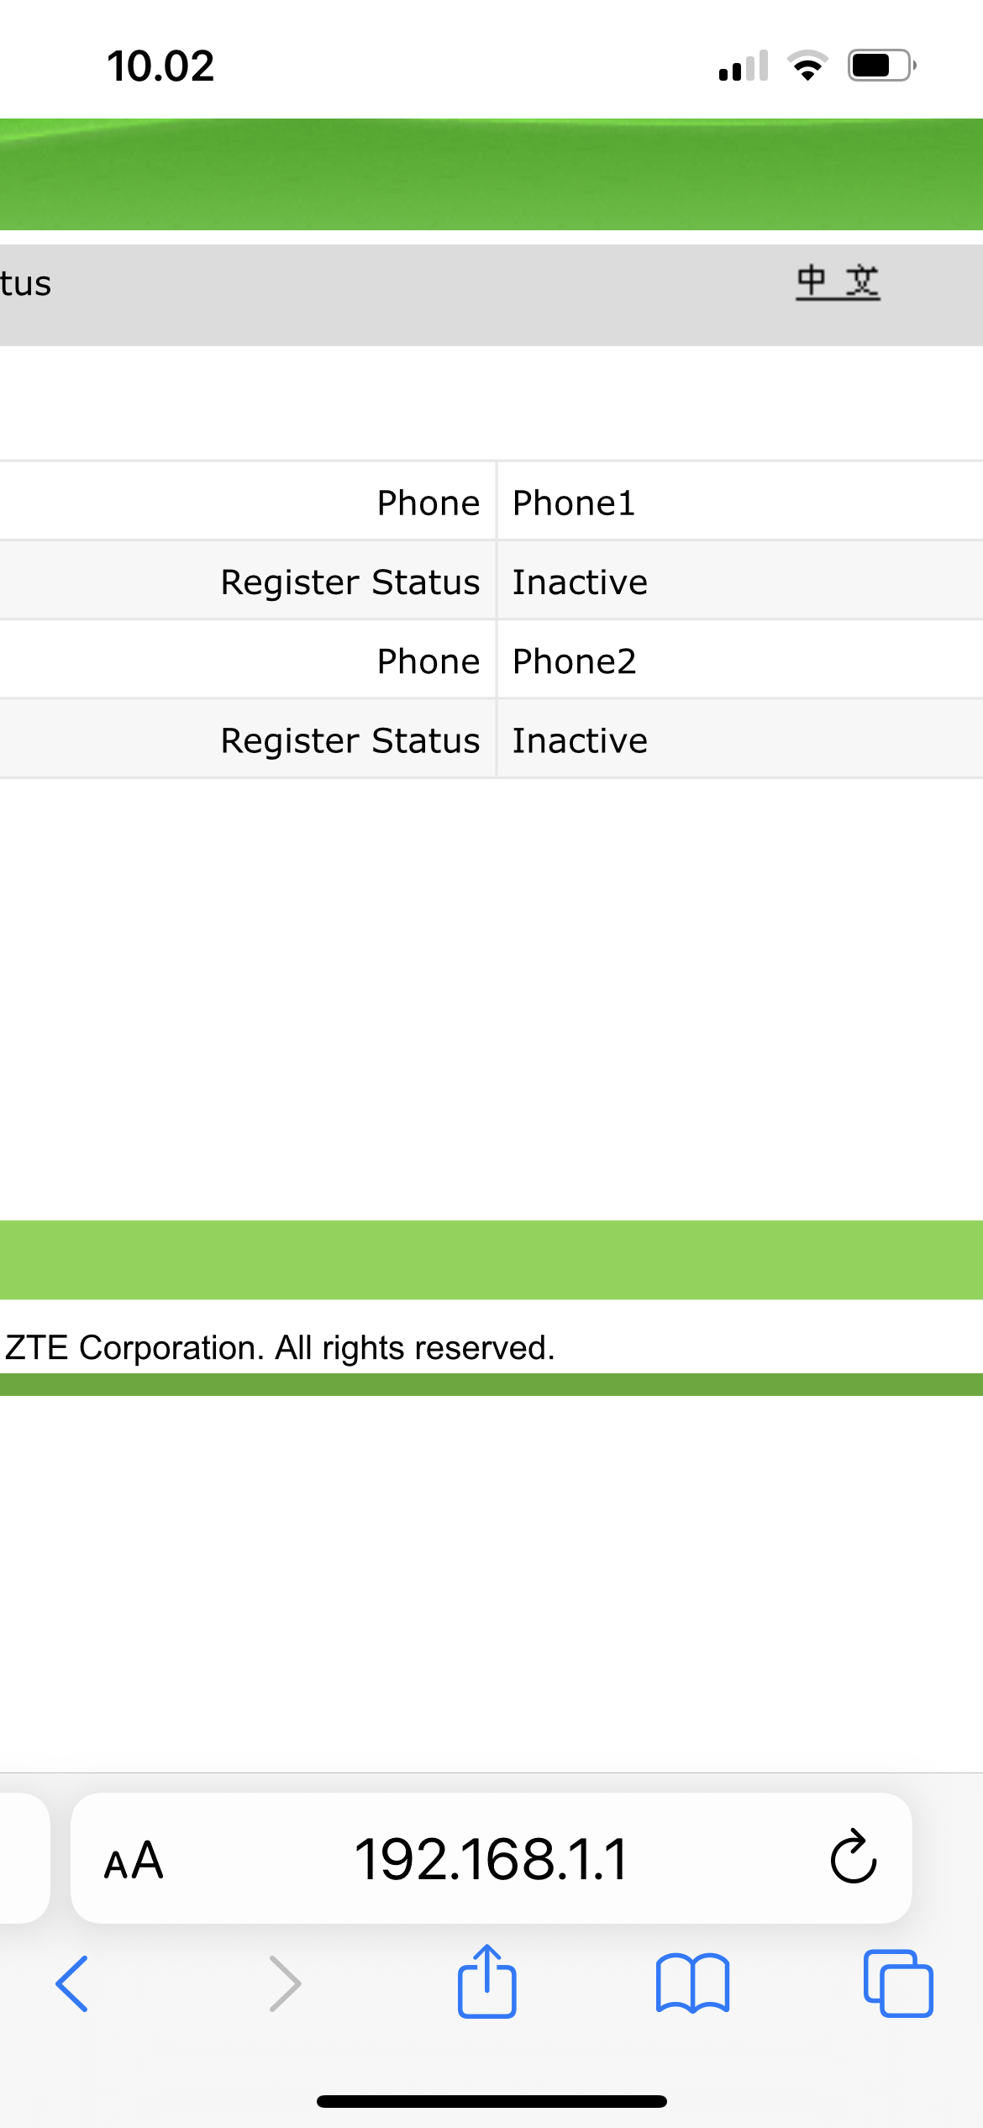Screen dimensions: 983x2128
Task: Open Safari bookmarks book icon
Action: coord(692,1983)
